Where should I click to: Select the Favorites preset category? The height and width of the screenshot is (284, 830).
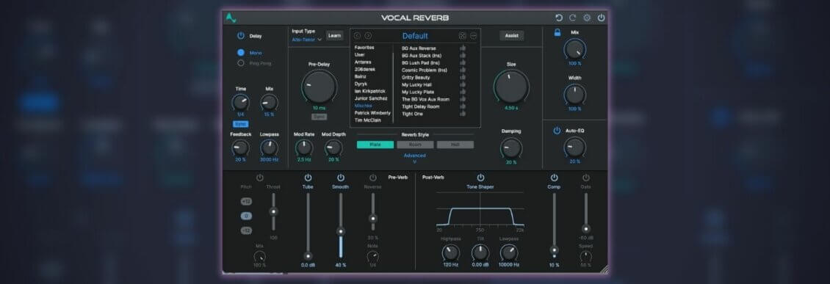[364, 48]
